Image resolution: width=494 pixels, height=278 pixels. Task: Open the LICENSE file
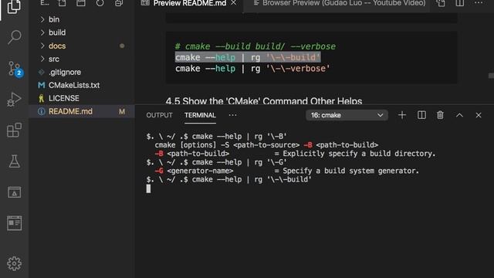click(63, 98)
